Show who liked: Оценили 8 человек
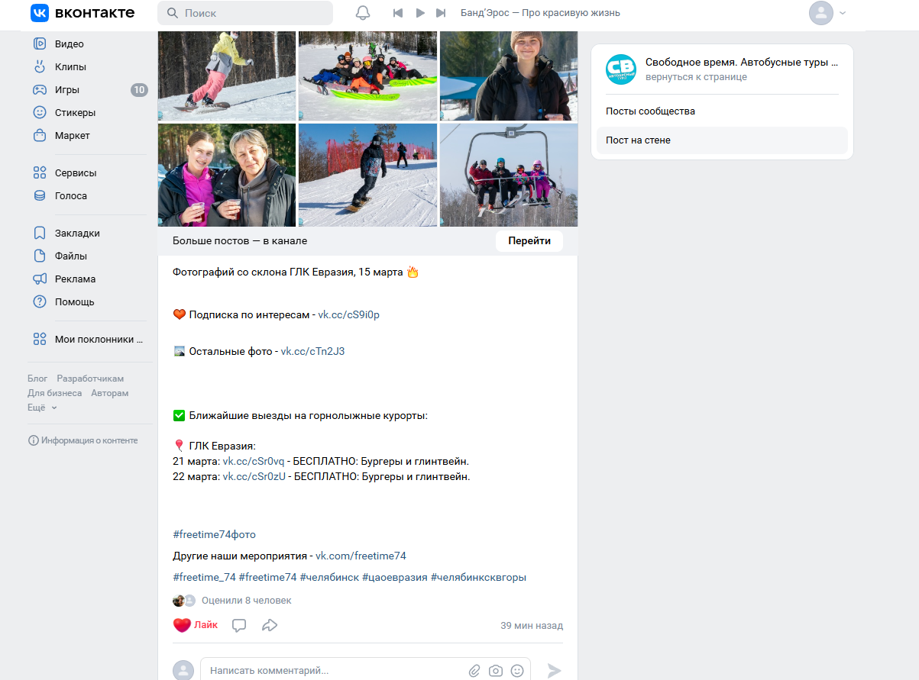 [246, 601]
